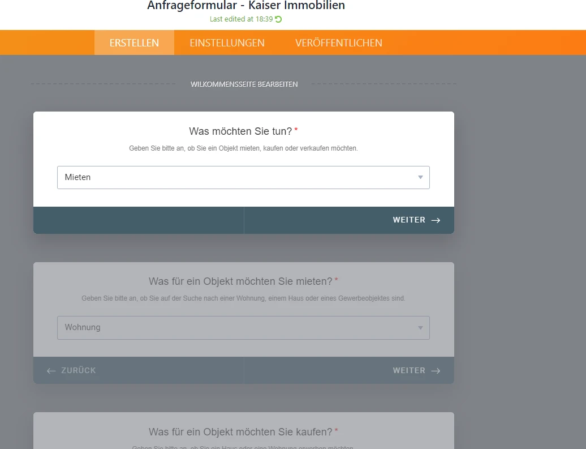Screen dimensions: 586x449
Task: Click the green revision history icon beside 18:39
Action: click(x=279, y=19)
